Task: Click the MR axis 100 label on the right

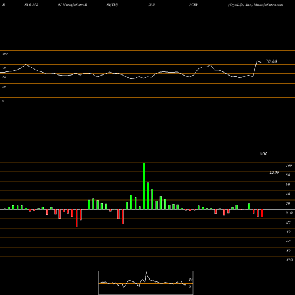Action: point(289,166)
